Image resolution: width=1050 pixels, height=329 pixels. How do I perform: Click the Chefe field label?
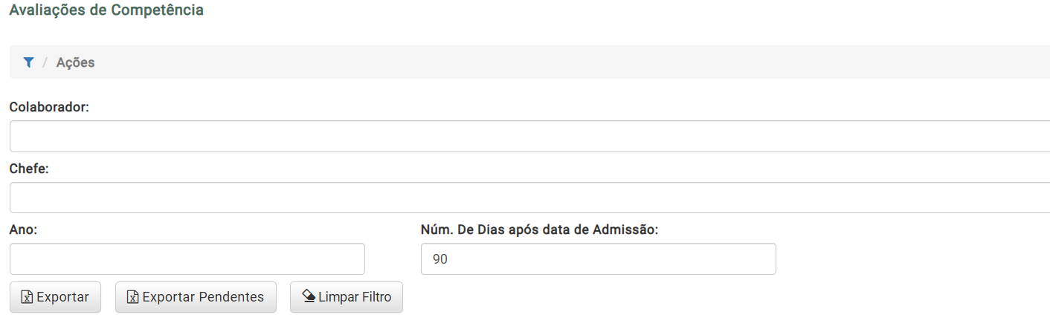[x=29, y=169]
